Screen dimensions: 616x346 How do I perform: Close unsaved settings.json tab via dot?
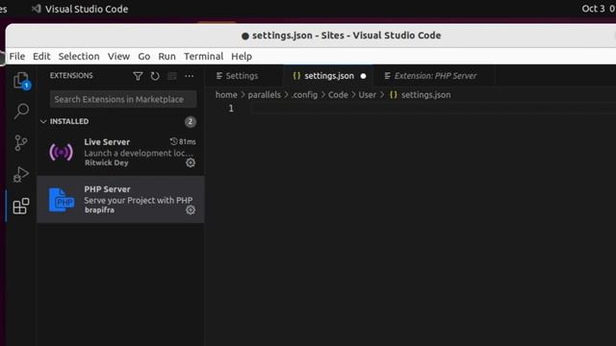pyautogui.click(x=364, y=76)
